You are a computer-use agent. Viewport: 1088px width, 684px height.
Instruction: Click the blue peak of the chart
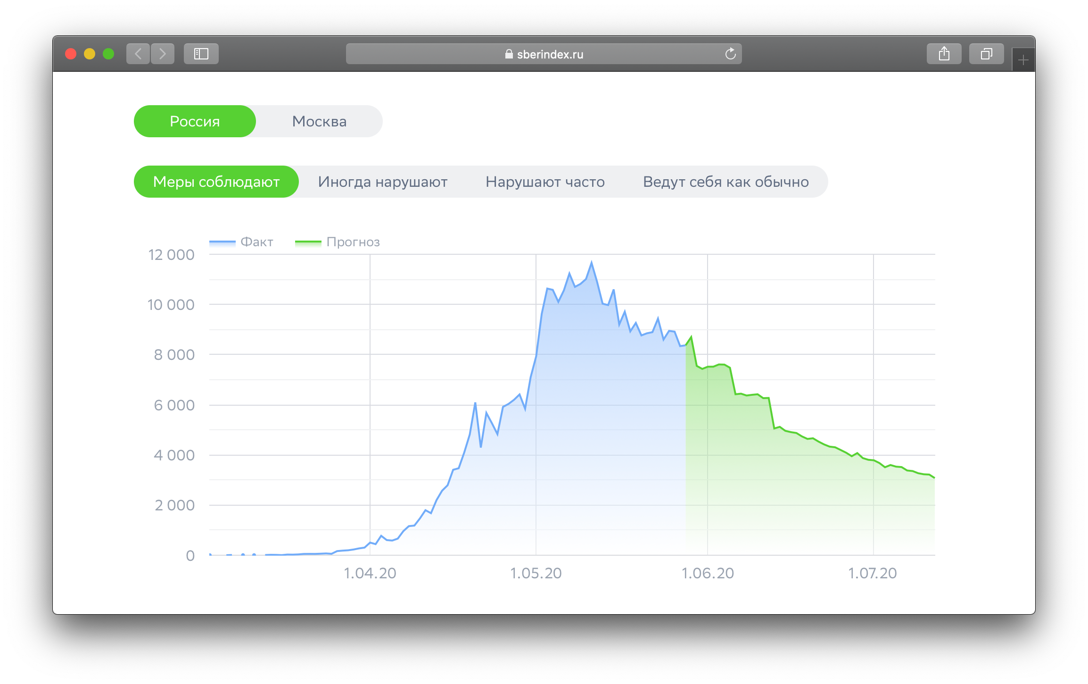pyautogui.click(x=592, y=263)
